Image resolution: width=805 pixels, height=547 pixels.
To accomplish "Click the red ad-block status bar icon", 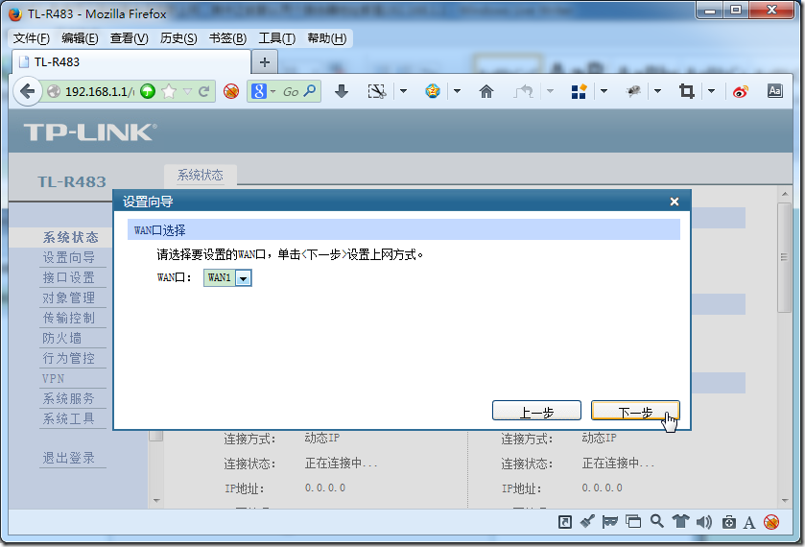I will point(771,522).
